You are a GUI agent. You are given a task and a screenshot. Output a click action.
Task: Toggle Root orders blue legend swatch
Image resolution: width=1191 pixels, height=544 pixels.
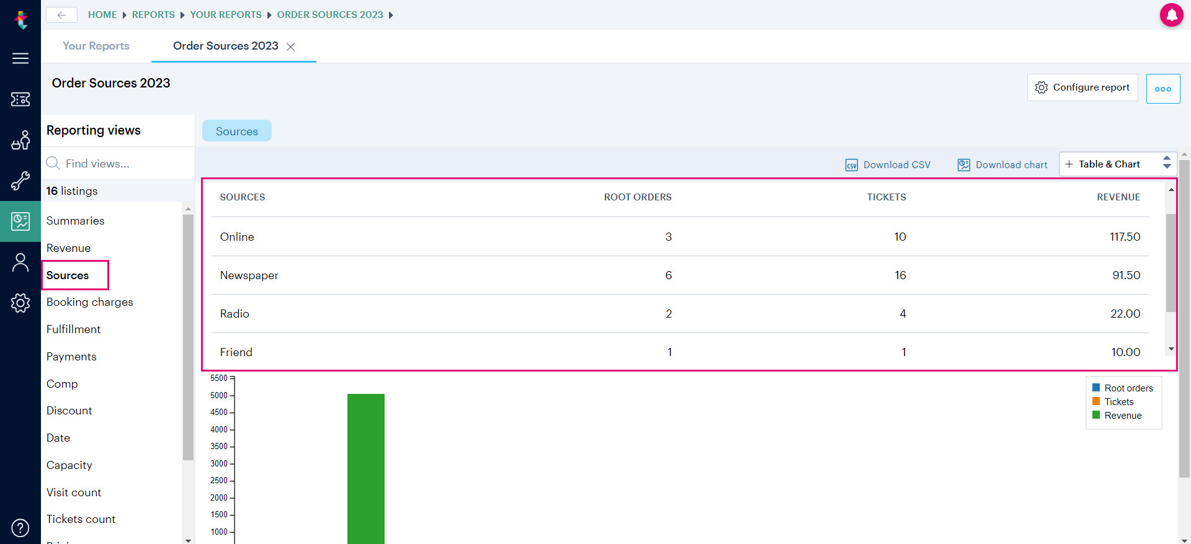pyautogui.click(x=1096, y=388)
